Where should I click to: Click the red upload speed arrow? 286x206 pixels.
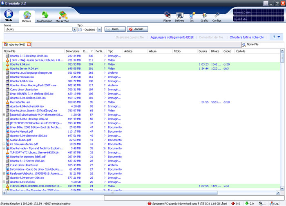(x=233, y=204)
